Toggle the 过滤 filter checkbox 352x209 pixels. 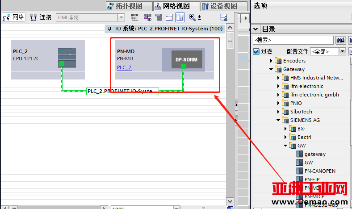point(256,52)
